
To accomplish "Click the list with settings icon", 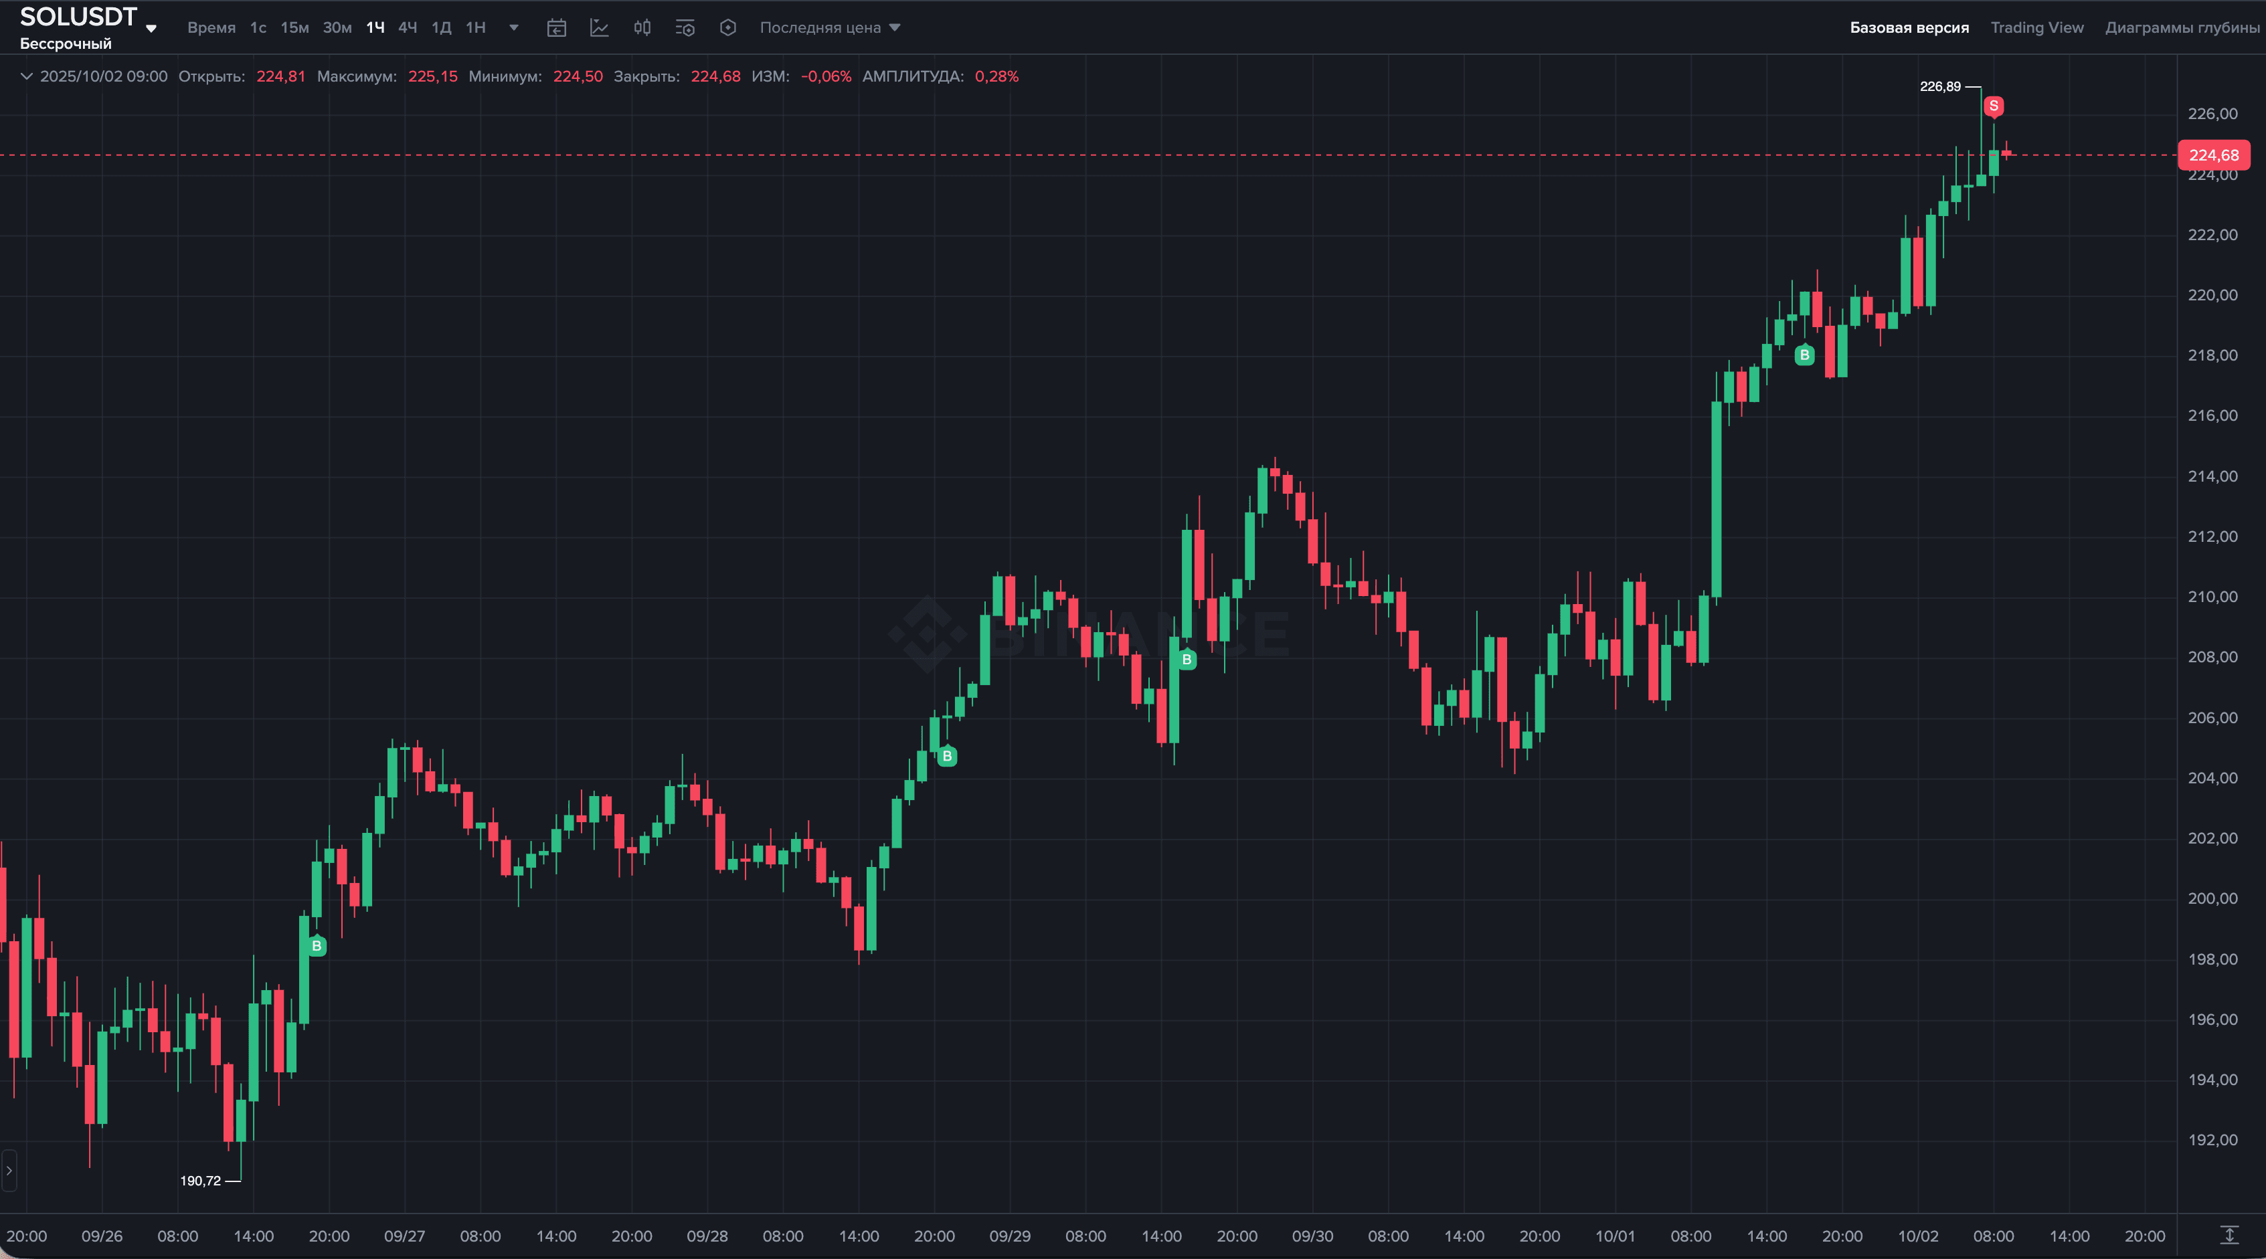I will 685,28.
